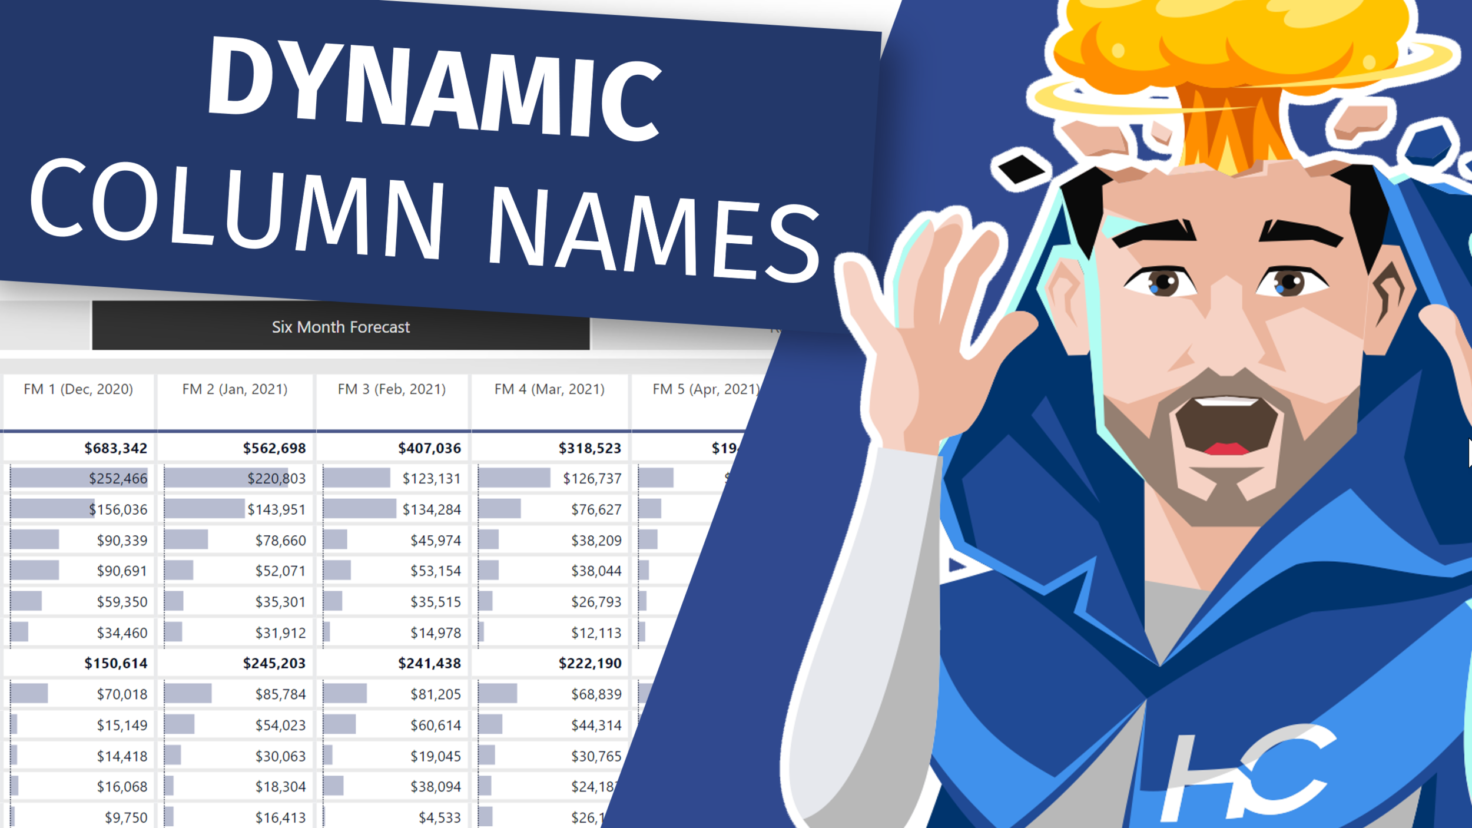
Task: Click the $683,342 total cell
Action: tap(115, 448)
